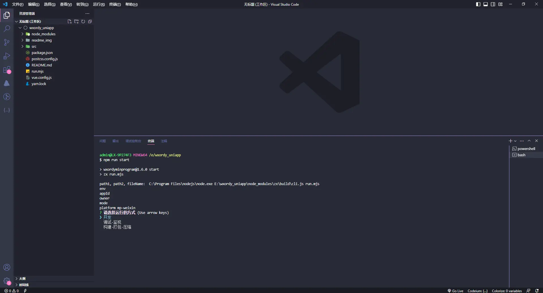This screenshot has height=293, width=543.
Task: Open the Search view in activity bar
Action: pyautogui.click(x=7, y=29)
